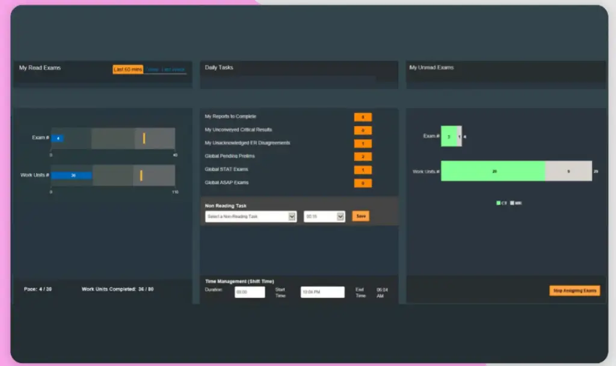Screen dimensions: 616x366
Task: Open the Global ASAP Exams count badge
Action: point(363,183)
